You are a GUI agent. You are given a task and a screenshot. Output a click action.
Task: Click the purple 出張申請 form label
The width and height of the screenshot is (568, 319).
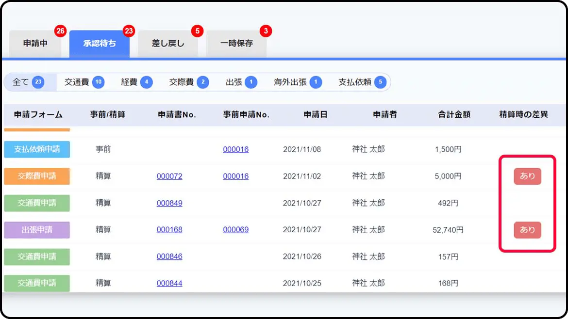pos(37,230)
